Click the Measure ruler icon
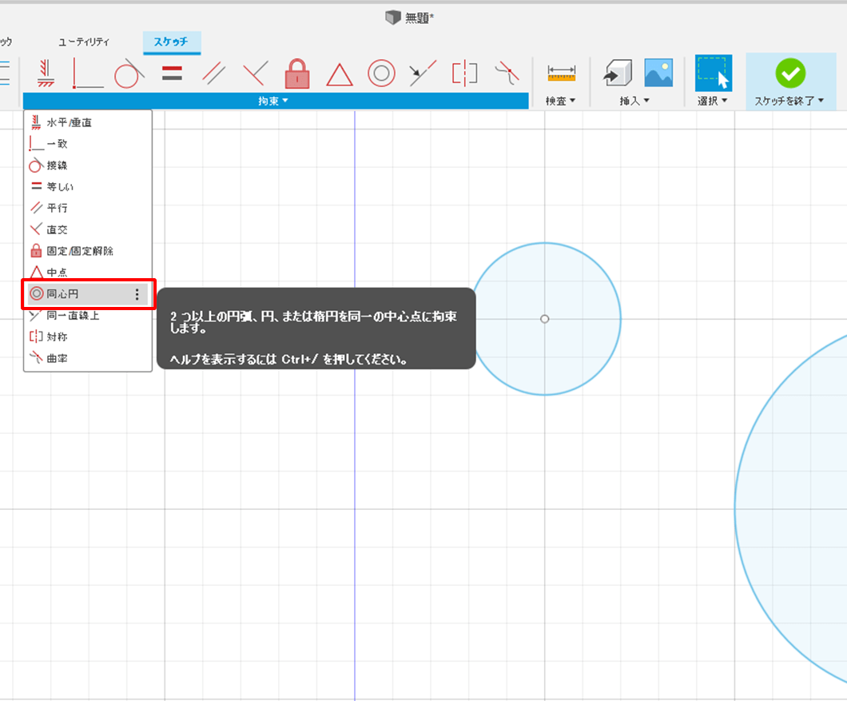Viewport: 847px width, 701px height. 561,73
